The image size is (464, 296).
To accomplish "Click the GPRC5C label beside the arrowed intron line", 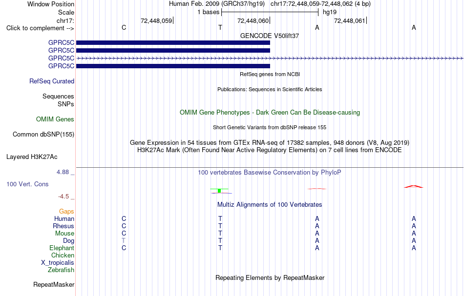I will coord(61,58).
